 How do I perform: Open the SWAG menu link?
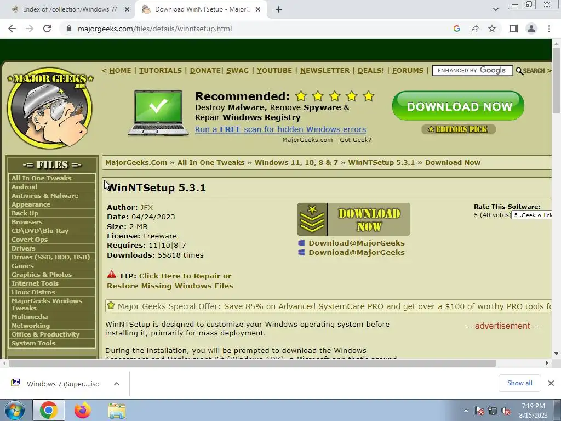[x=237, y=71]
